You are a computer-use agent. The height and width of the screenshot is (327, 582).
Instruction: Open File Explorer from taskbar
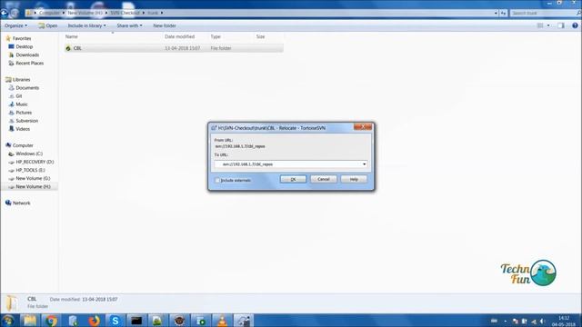click(x=30, y=321)
